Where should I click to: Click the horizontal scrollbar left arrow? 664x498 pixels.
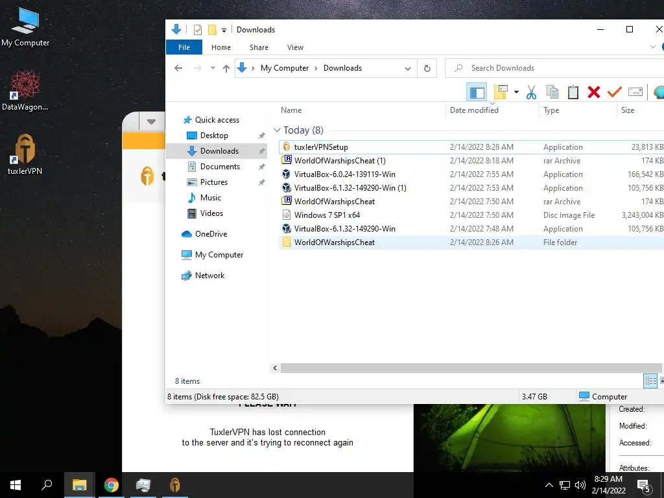tap(275, 368)
